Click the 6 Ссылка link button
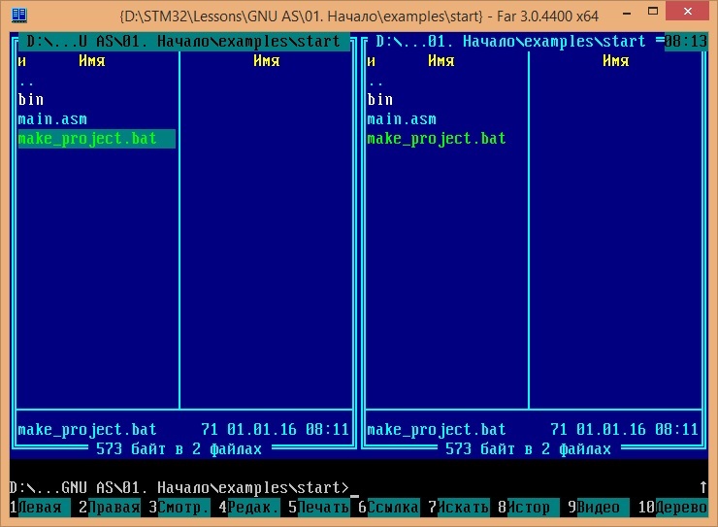Screen dimensions: 718x527 click(x=389, y=508)
